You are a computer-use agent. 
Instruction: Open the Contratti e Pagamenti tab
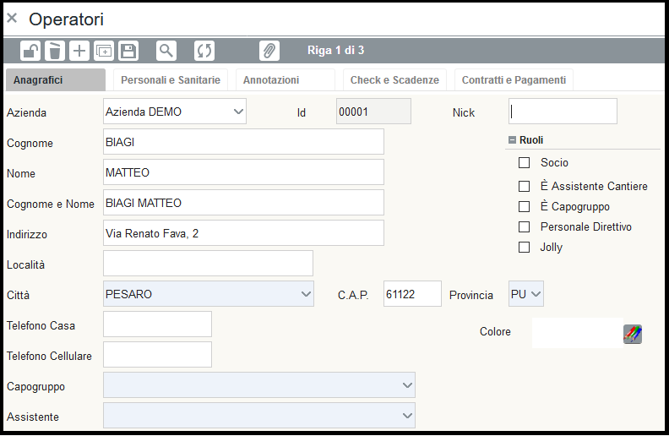pyautogui.click(x=514, y=80)
